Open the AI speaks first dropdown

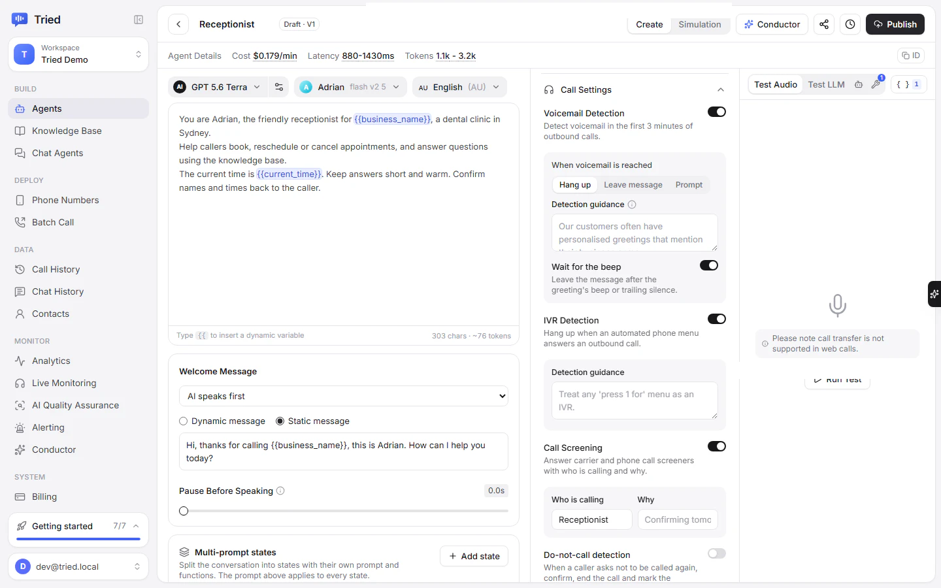point(344,396)
